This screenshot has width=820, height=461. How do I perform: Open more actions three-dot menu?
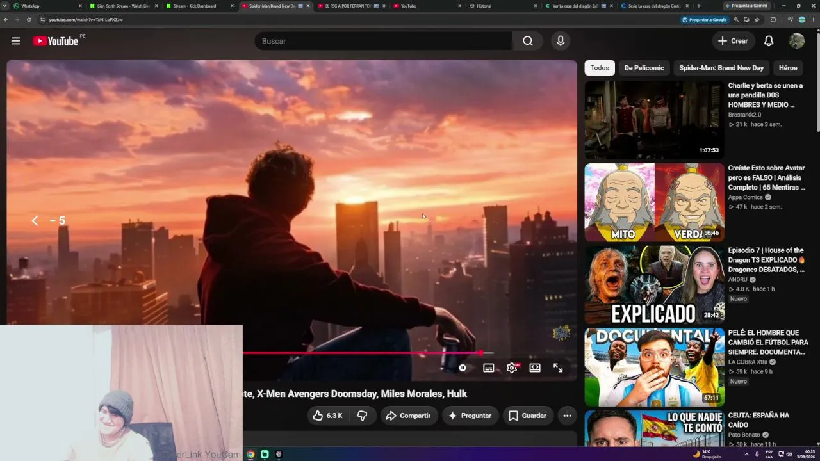[x=567, y=416]
